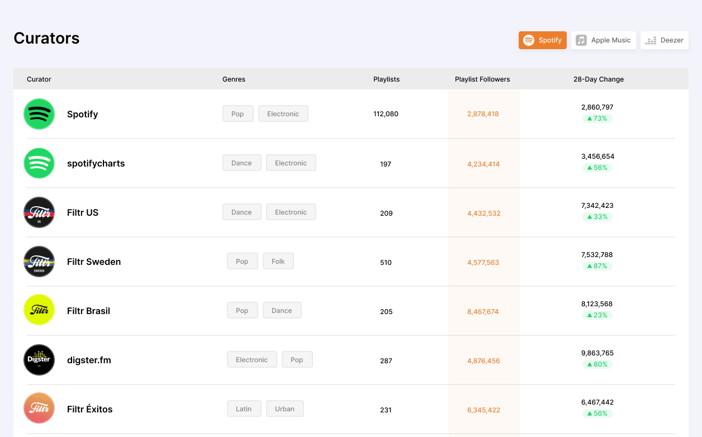702x437 pixels.
Task: Click the Curators page heading
Action: coord(46,38)
